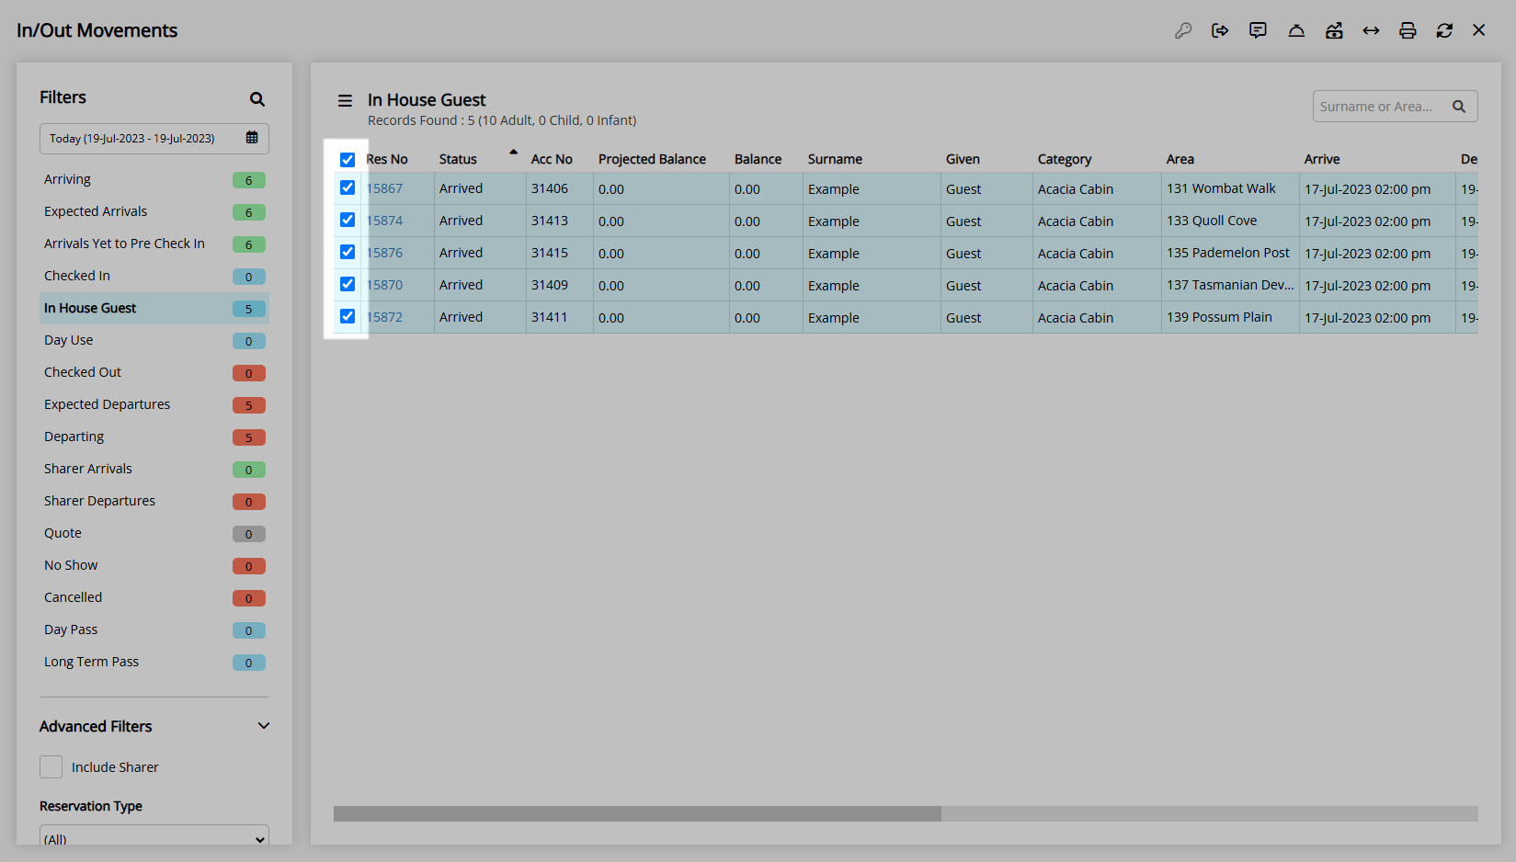Open the message bubble icon in toolbar

pos(1258,30)
